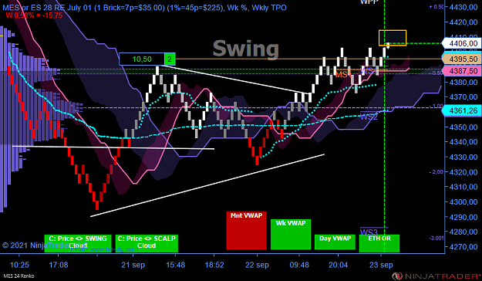The width and height of the screenshot is (482, 281).
Task: Click the 4300,00 price axis label
Action: [x=463, y=202]
